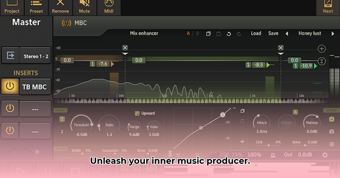This screenshot has height=178, width=340.
Task: Open the Honey lust preset name selector
Action: pos(310,33)
